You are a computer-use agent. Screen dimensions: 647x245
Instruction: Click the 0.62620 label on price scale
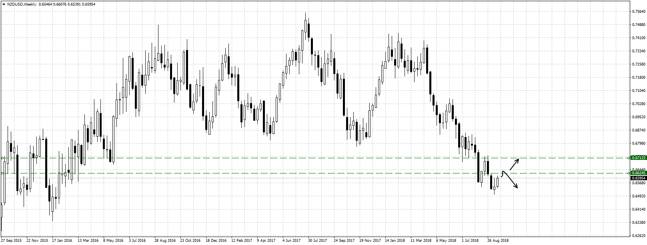pyautogui.click(x=638, y=235)
